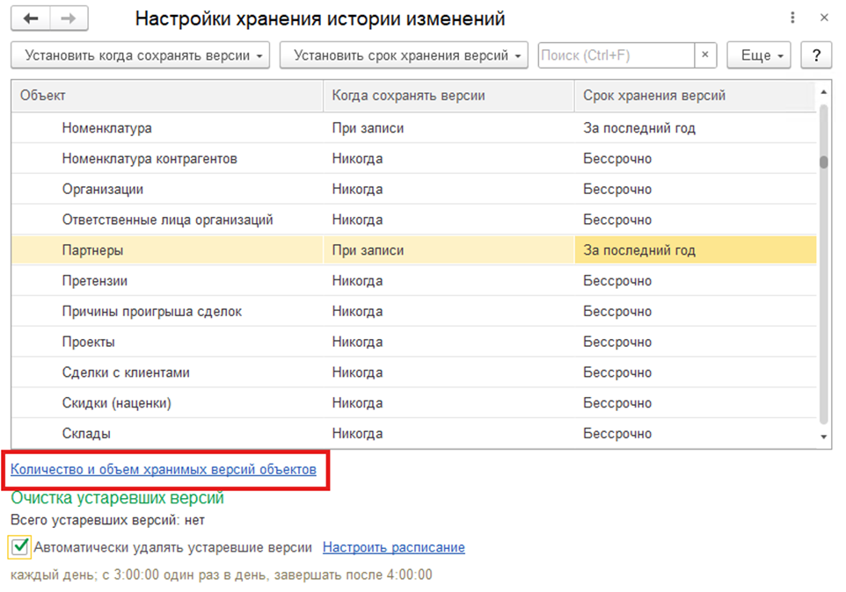Click 'Никогда' cell in Претензии row
This screenshot has width=846, height=592.
449,281
